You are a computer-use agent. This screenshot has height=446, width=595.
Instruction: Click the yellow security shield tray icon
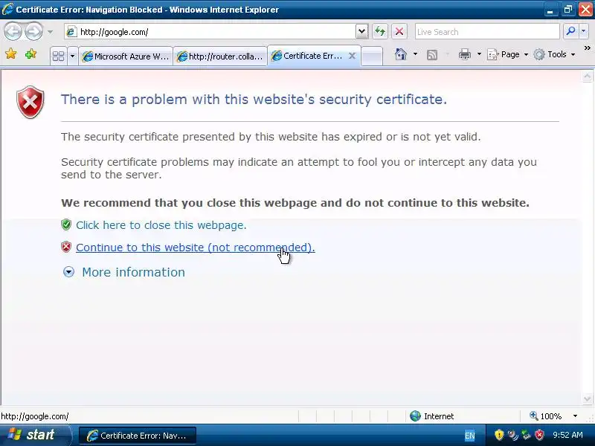tap(499, 435)
